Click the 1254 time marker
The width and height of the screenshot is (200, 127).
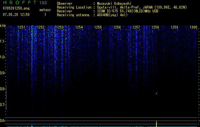point(79,27)
